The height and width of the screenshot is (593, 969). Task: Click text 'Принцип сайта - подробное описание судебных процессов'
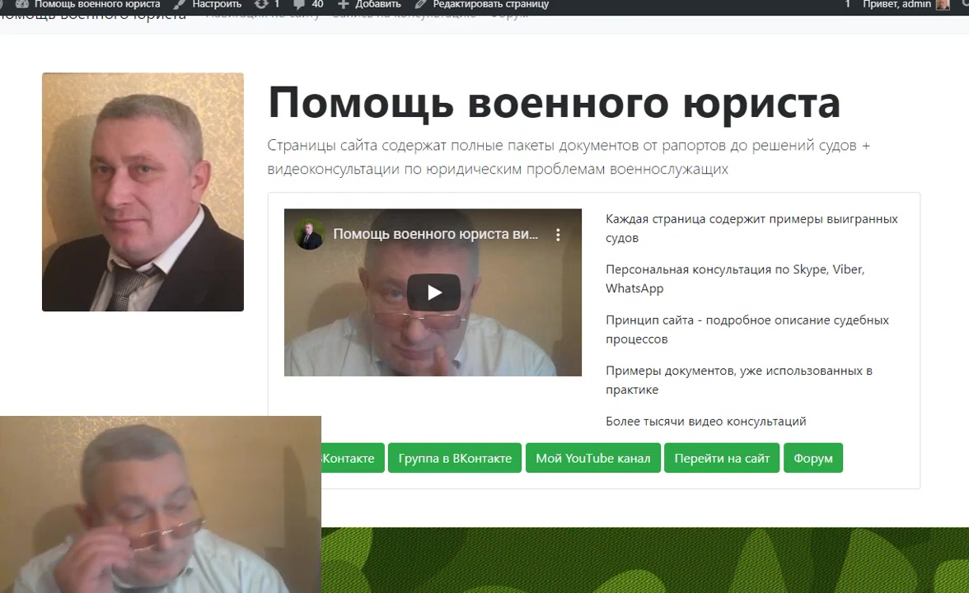(x=747, y=329)
